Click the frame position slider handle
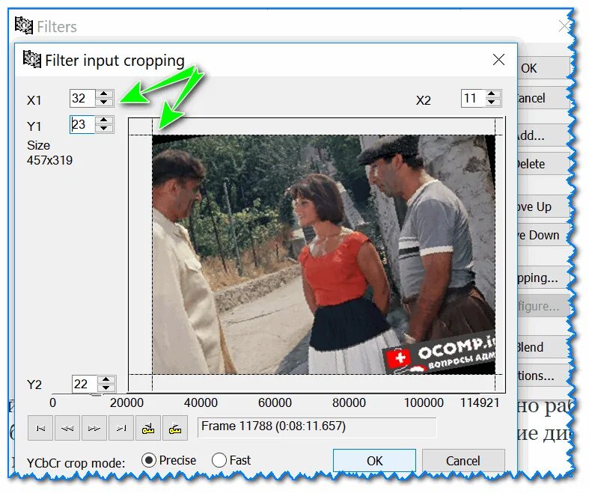Viewport: 589px width, 493px height. pyautogui.click(x=96, y=395)
